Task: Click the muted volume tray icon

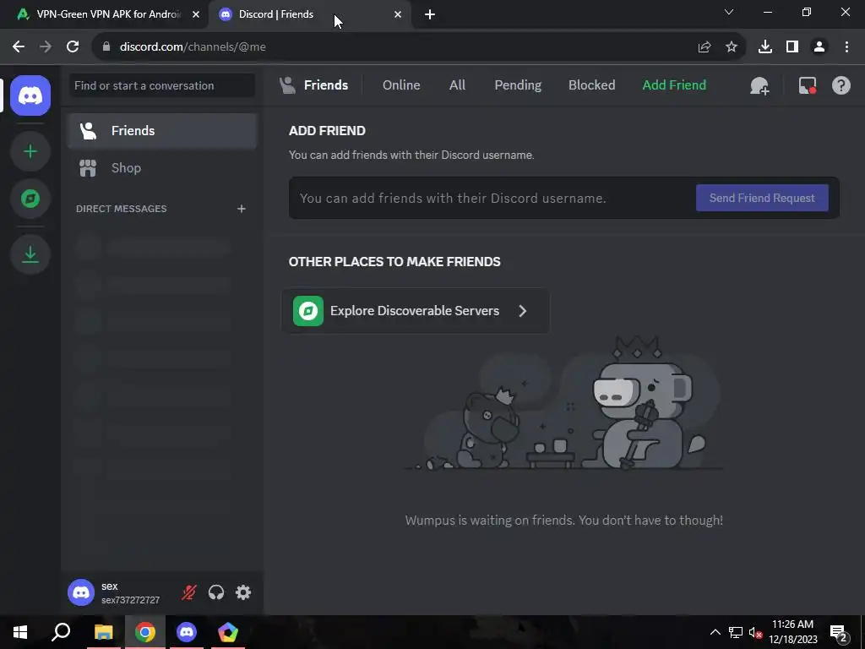Action: (x=755, y=632)
